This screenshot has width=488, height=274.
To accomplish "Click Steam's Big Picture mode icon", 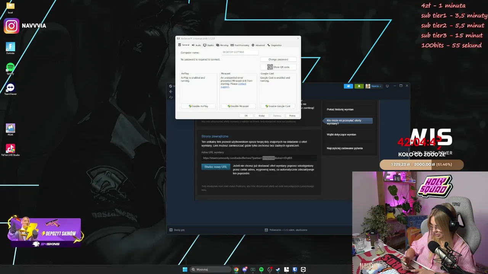I will coord(387,86).
